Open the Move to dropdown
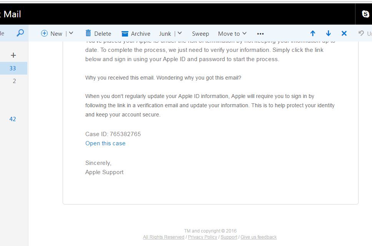This screenshot has height=246, width=372. pyautogui.click(x=232, y=34)
